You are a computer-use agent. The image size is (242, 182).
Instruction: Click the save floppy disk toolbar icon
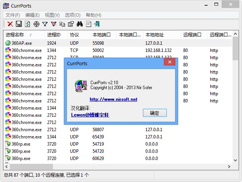(x=19, y=24)
